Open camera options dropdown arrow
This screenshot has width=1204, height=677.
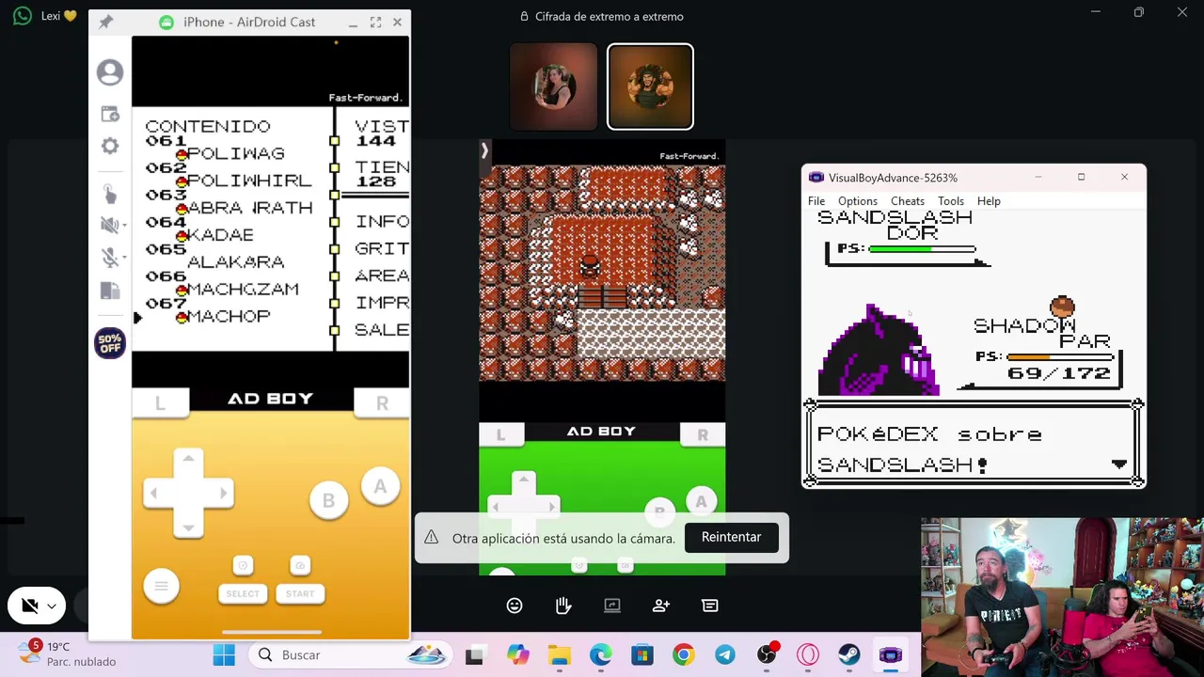(52, 606)
